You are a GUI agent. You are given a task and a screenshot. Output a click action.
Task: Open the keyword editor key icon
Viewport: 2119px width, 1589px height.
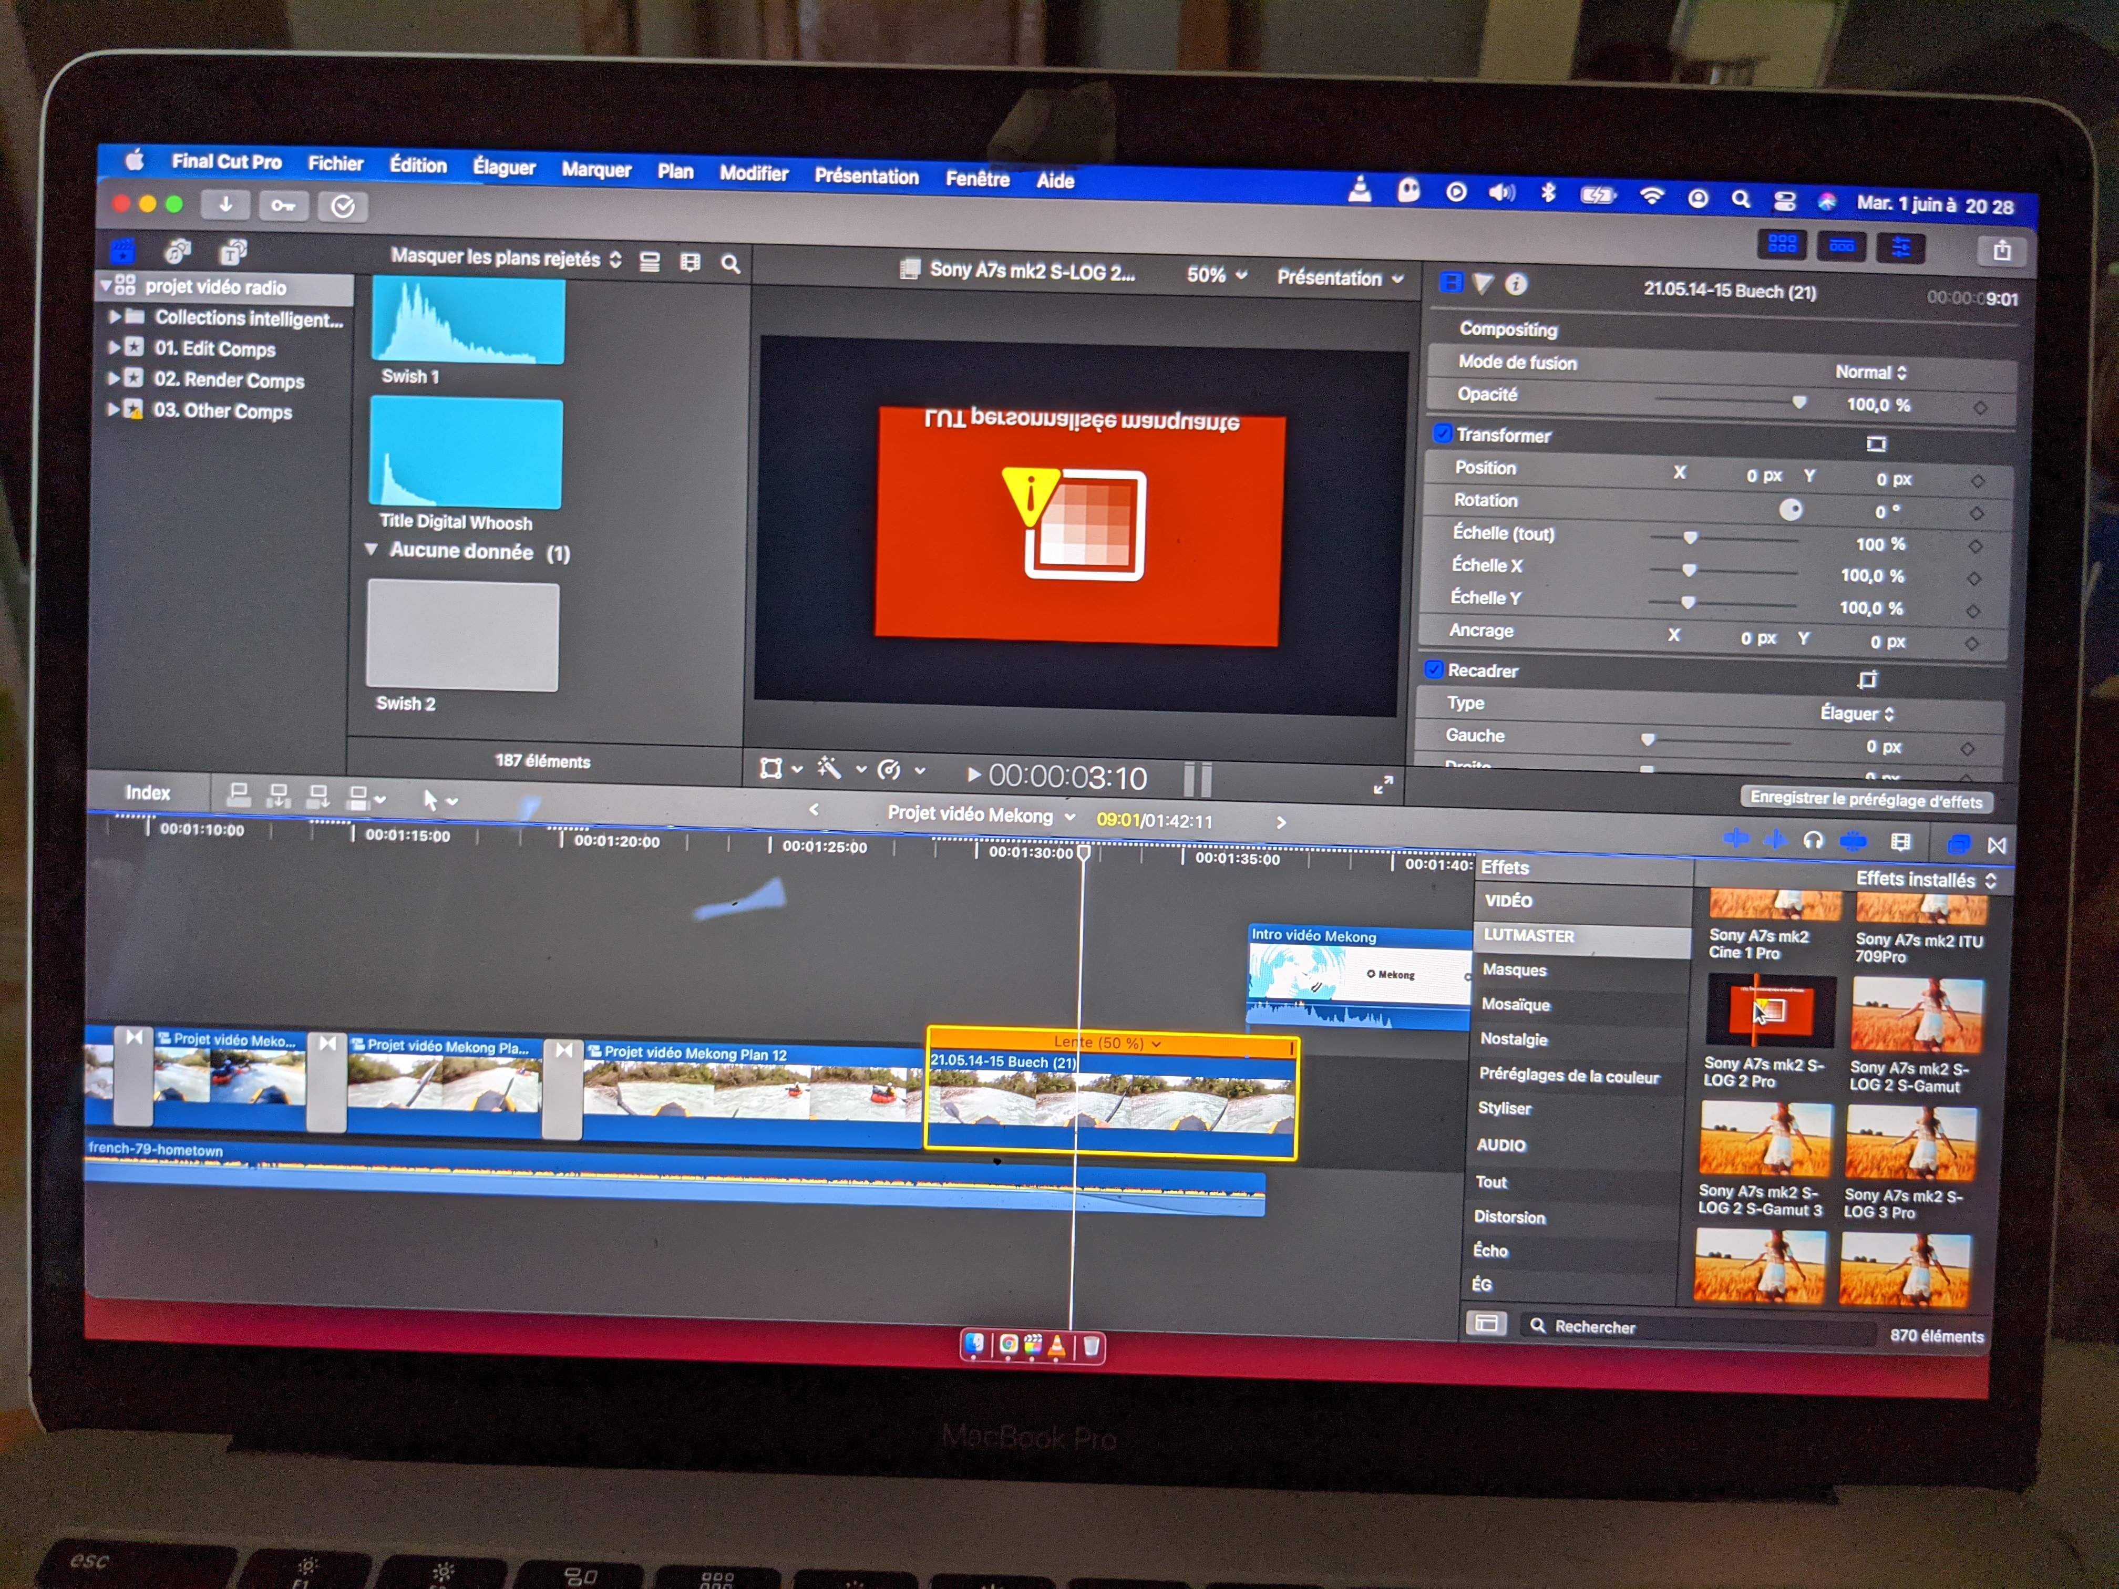pos(284,205)
